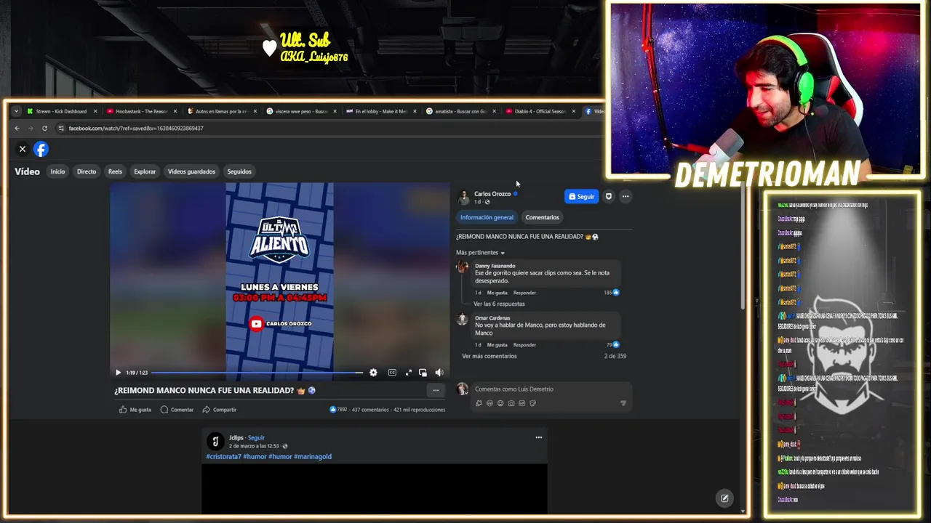Open Carlos Orozco profile name
This screenshot has width=931, height=523.
coord(492,194)
